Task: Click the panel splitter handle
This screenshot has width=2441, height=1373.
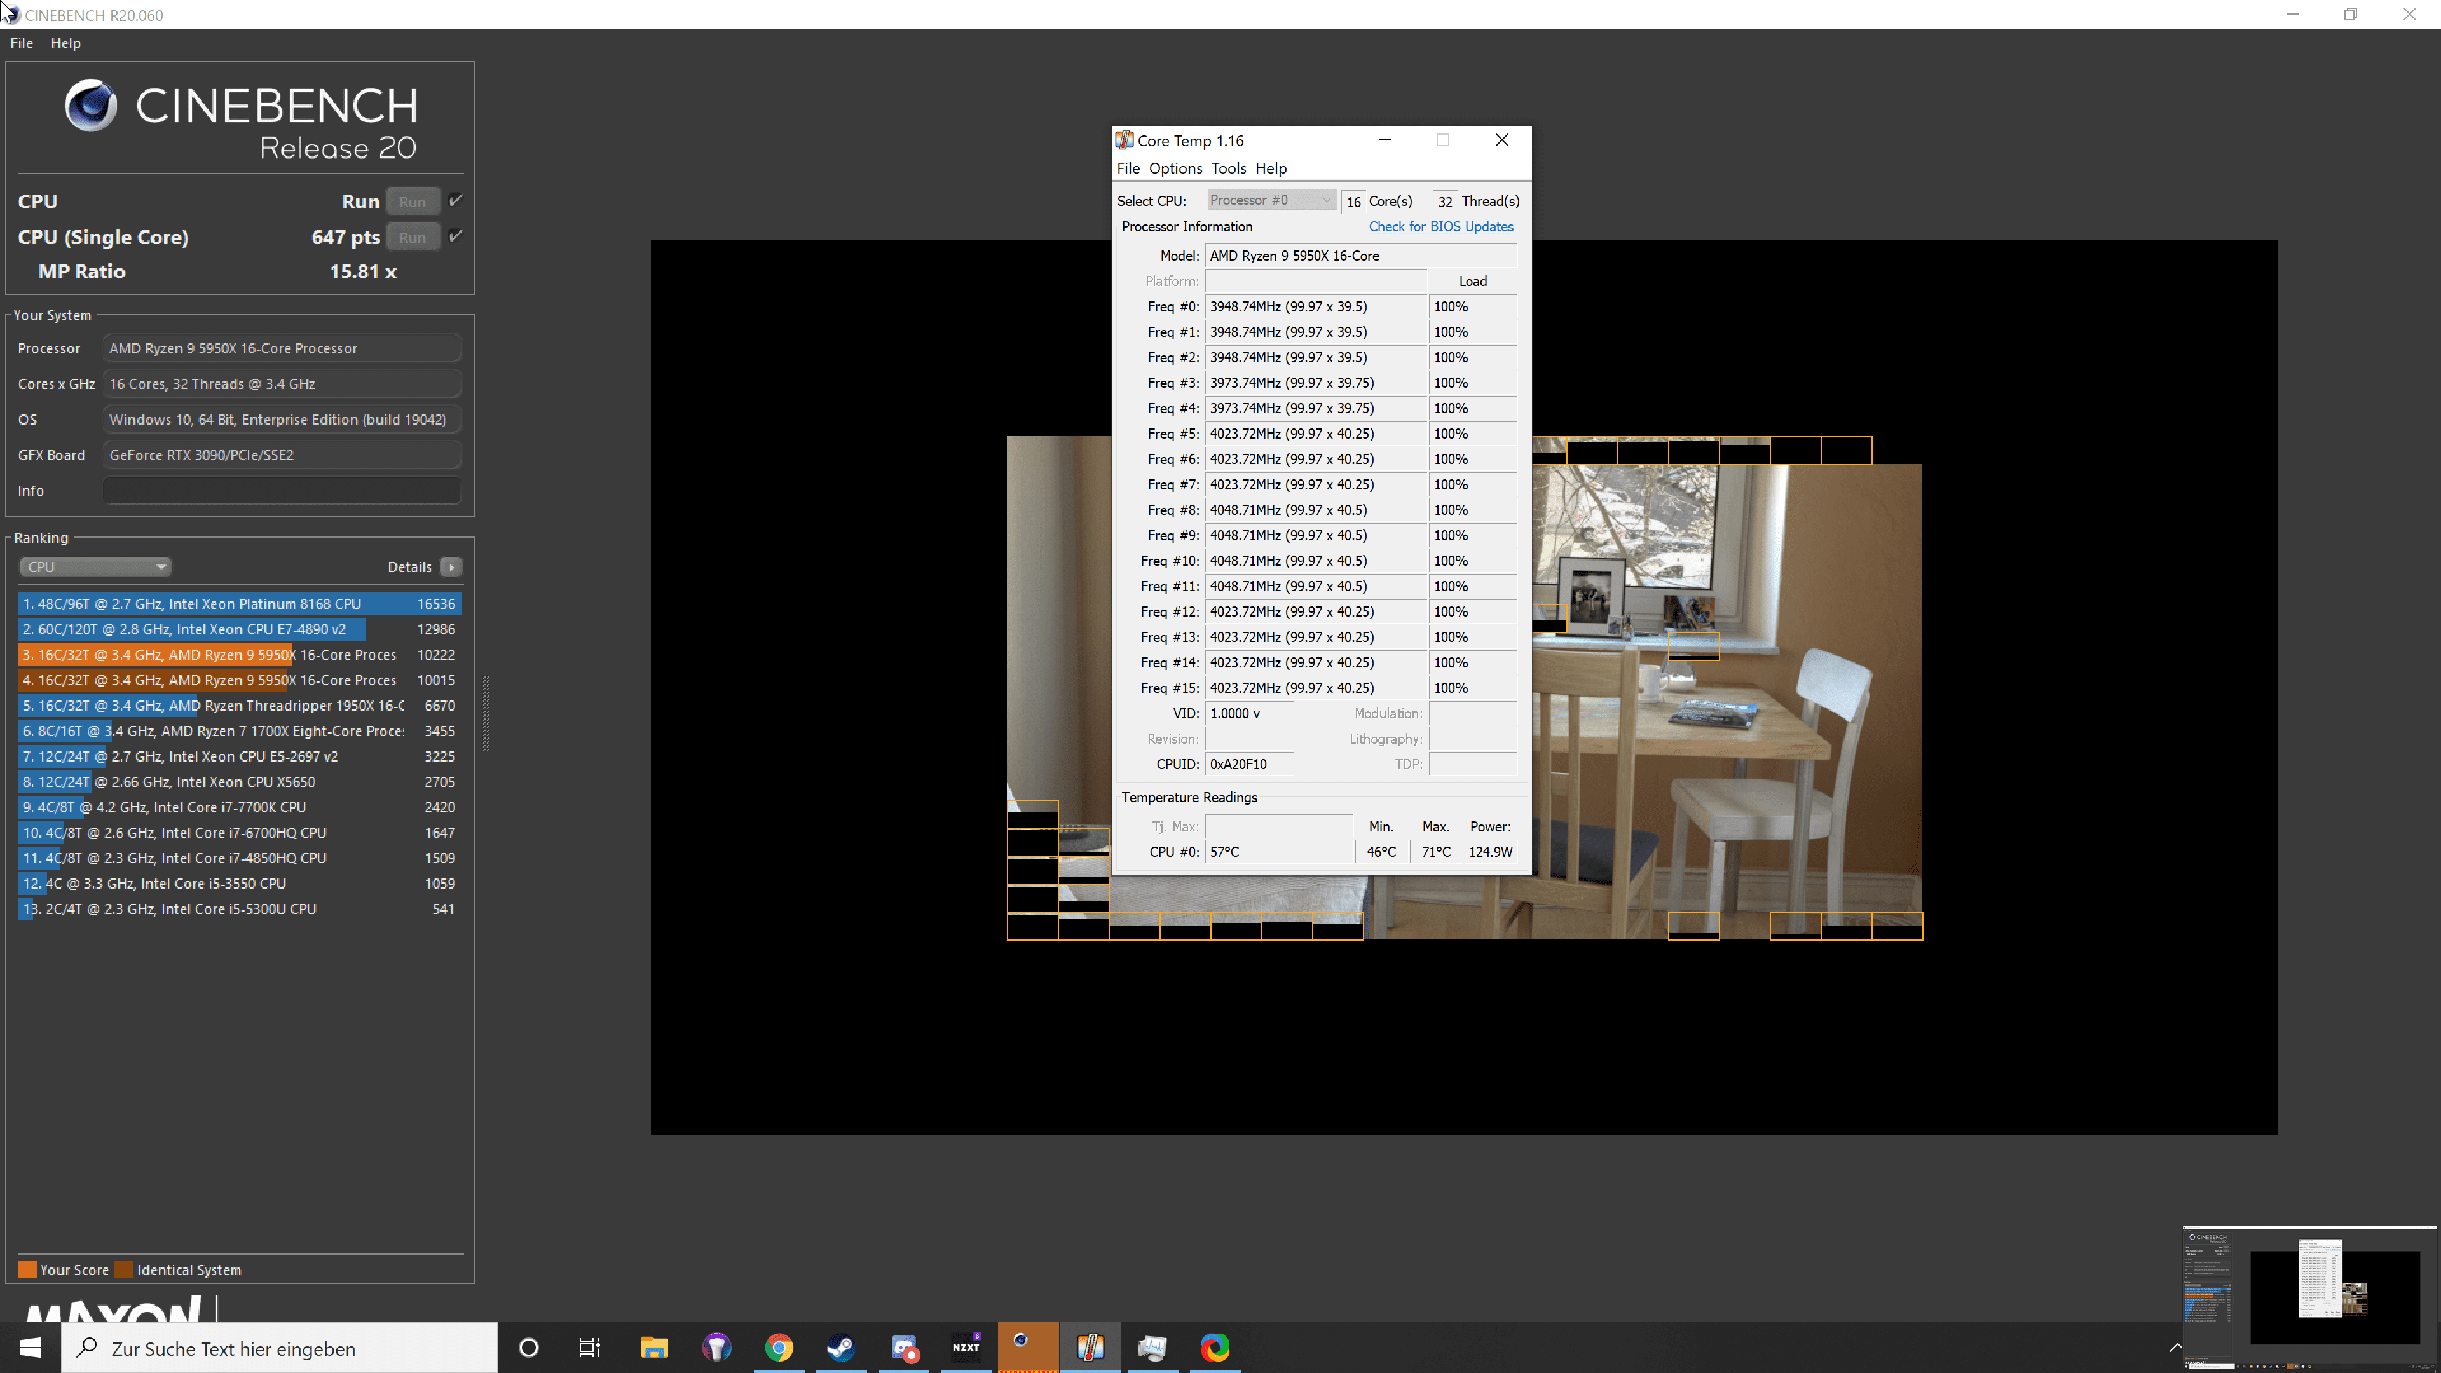Action: [x=486, y=713]
